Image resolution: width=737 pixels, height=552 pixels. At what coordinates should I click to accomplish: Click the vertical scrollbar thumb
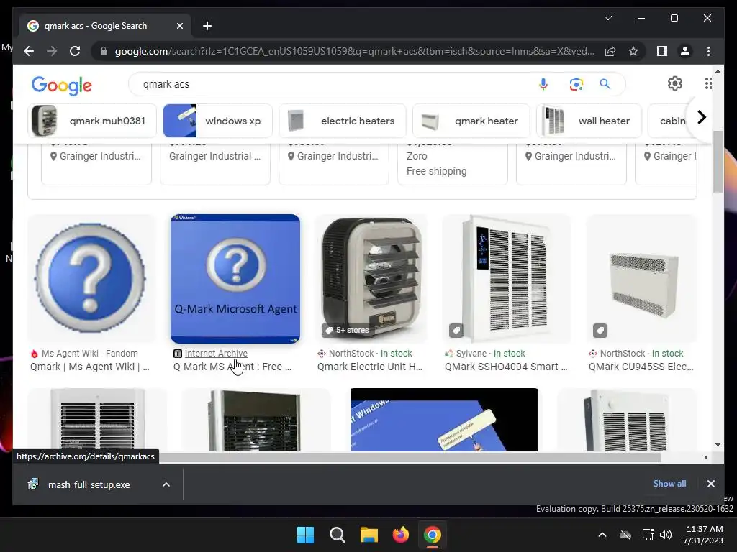[718, 162]
